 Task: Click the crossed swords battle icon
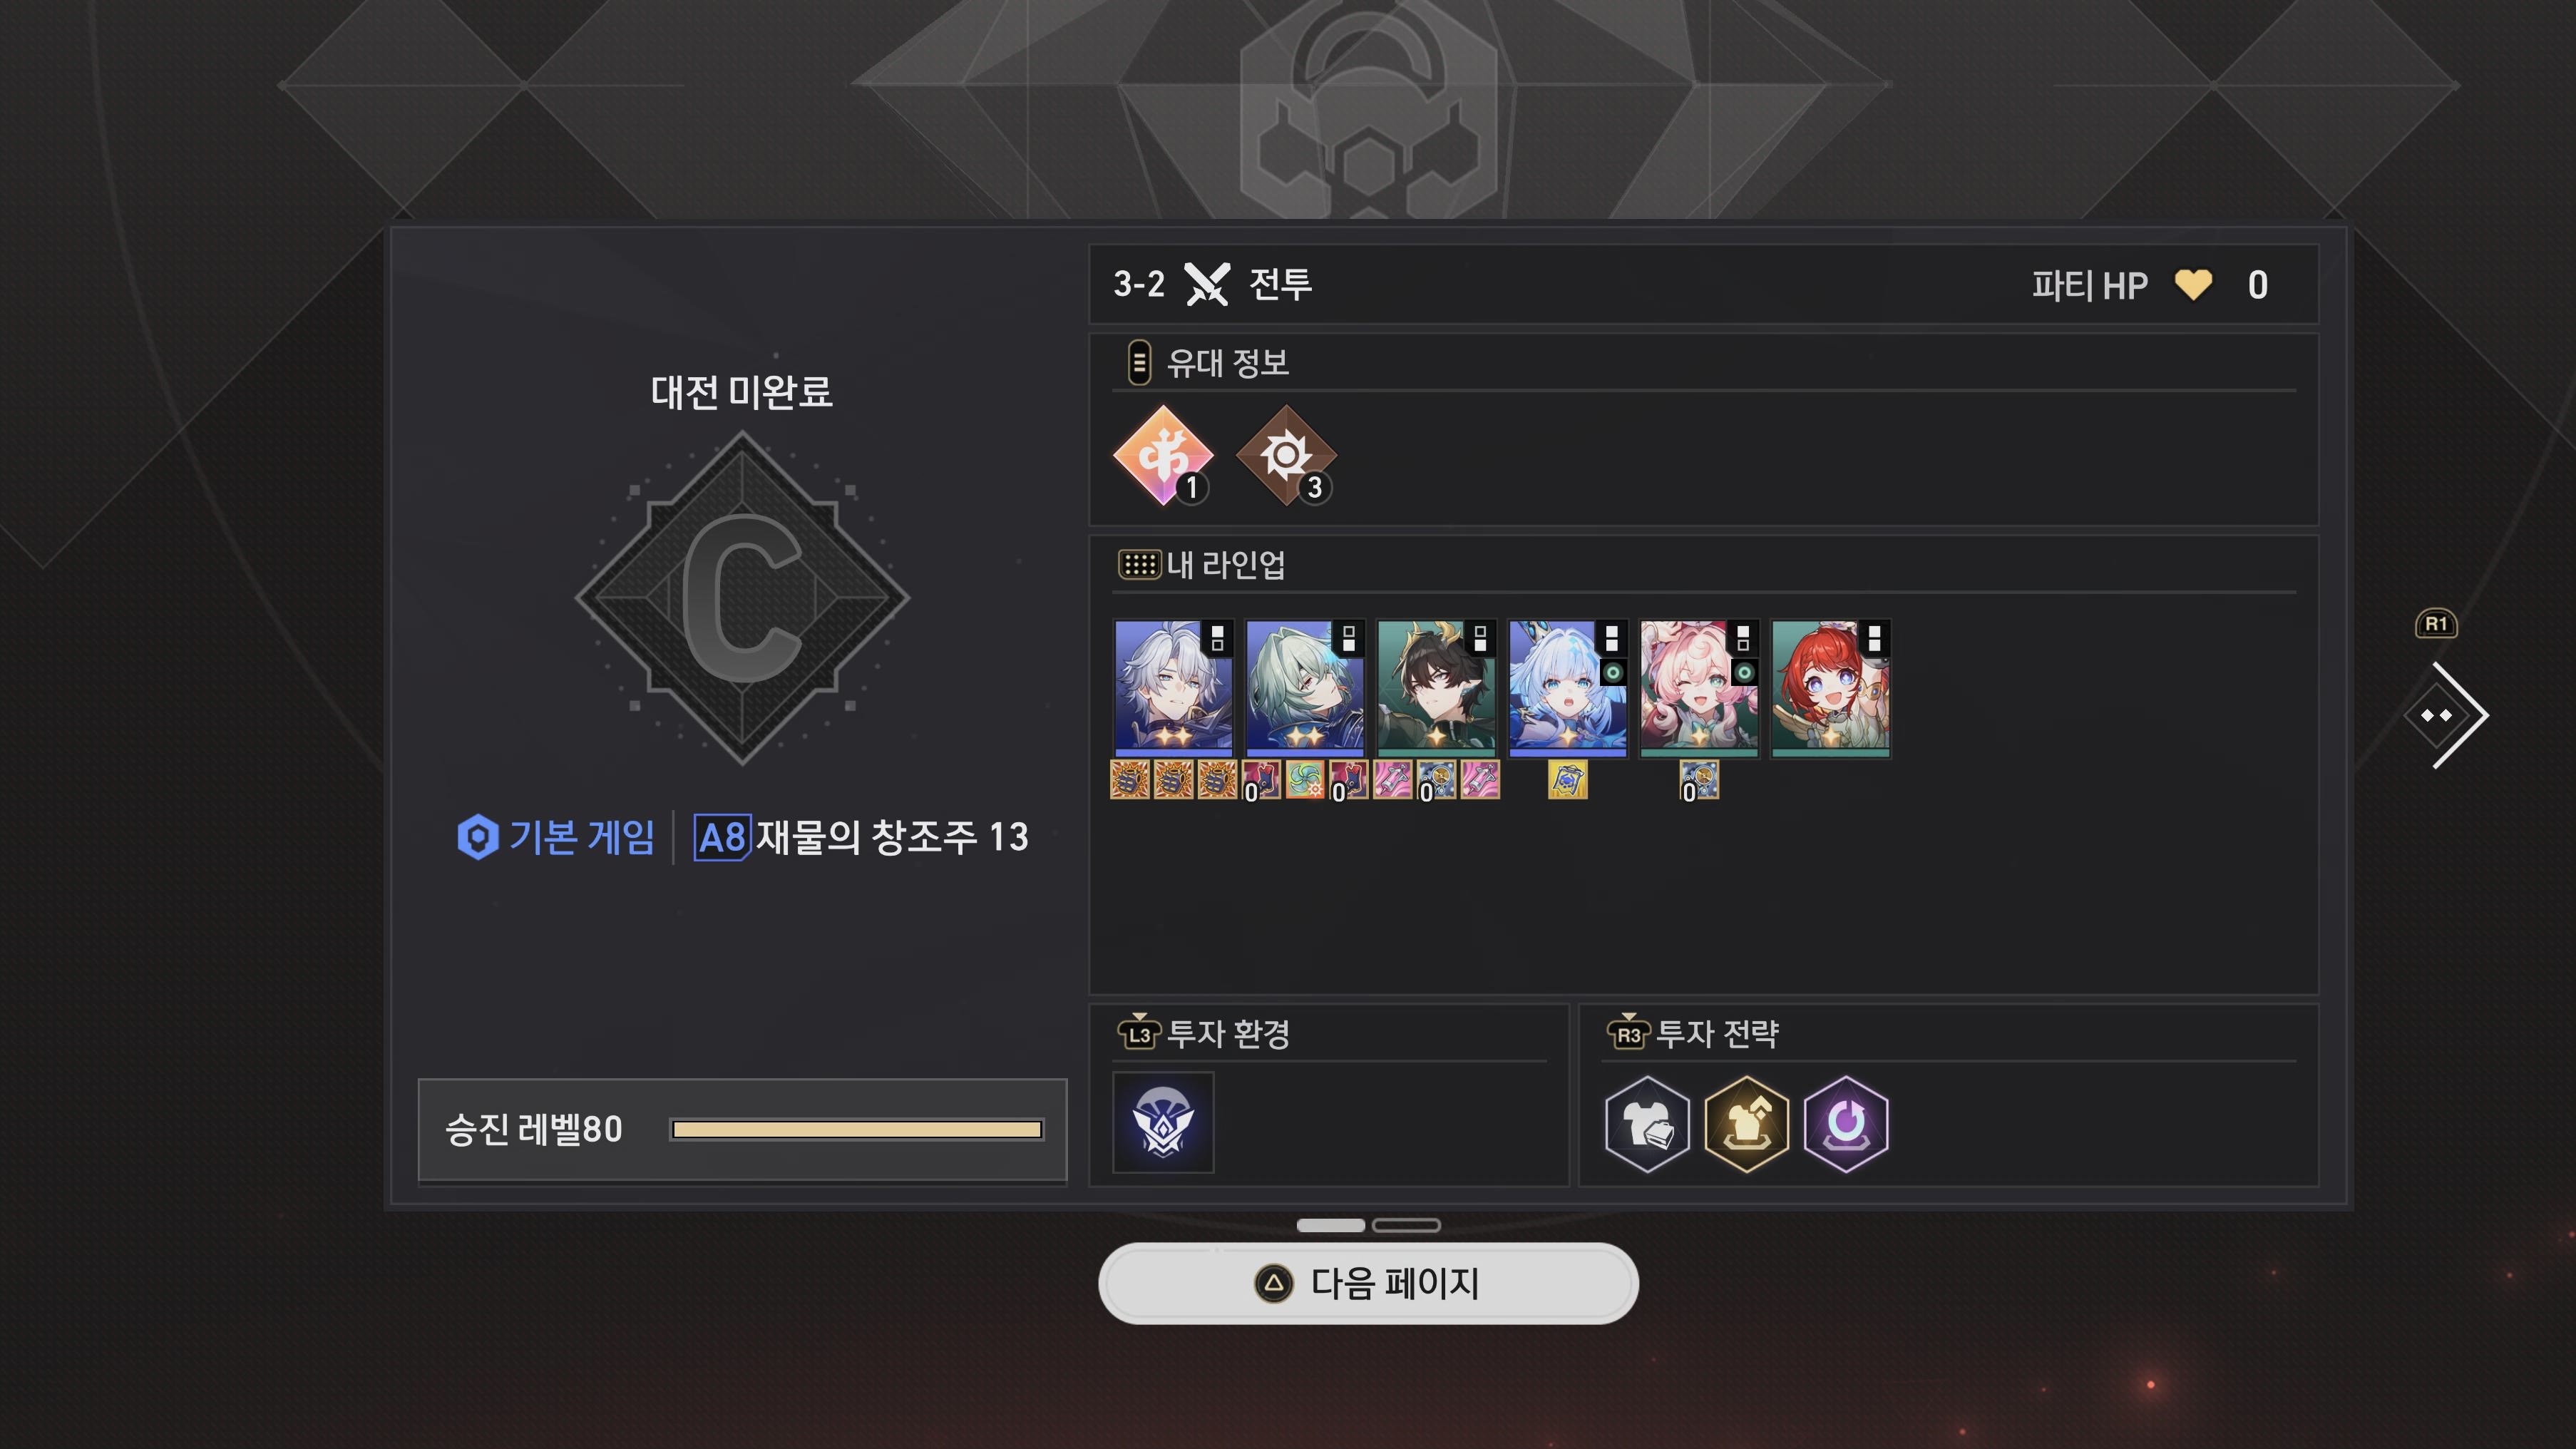1207,284
